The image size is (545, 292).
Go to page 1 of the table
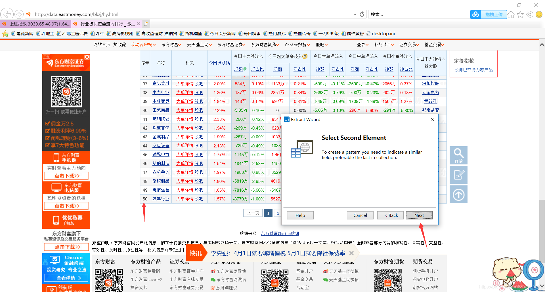click(268, 213)
